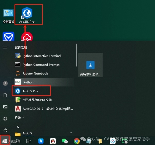Click the Power icon in start sidebar
This screenshot has width=155, height=145.
(5, 130)
